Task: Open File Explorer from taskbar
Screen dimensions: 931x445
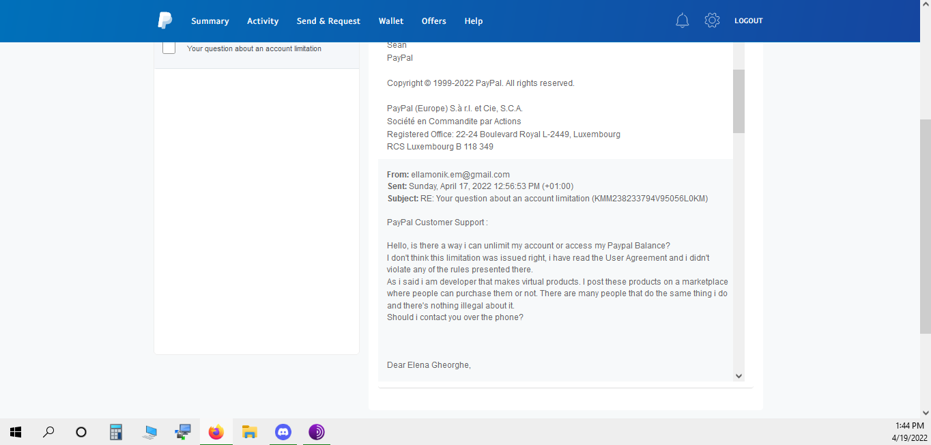Action: [x=250, y=431]
